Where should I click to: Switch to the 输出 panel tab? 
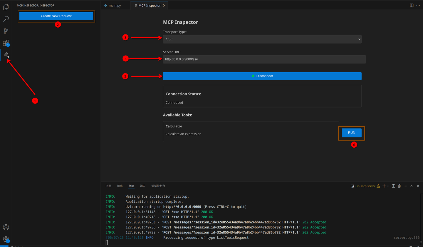120,186
